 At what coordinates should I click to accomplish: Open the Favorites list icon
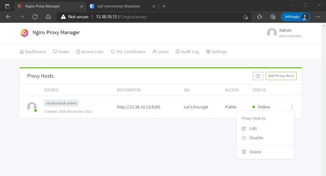click(x=260, y=17)
